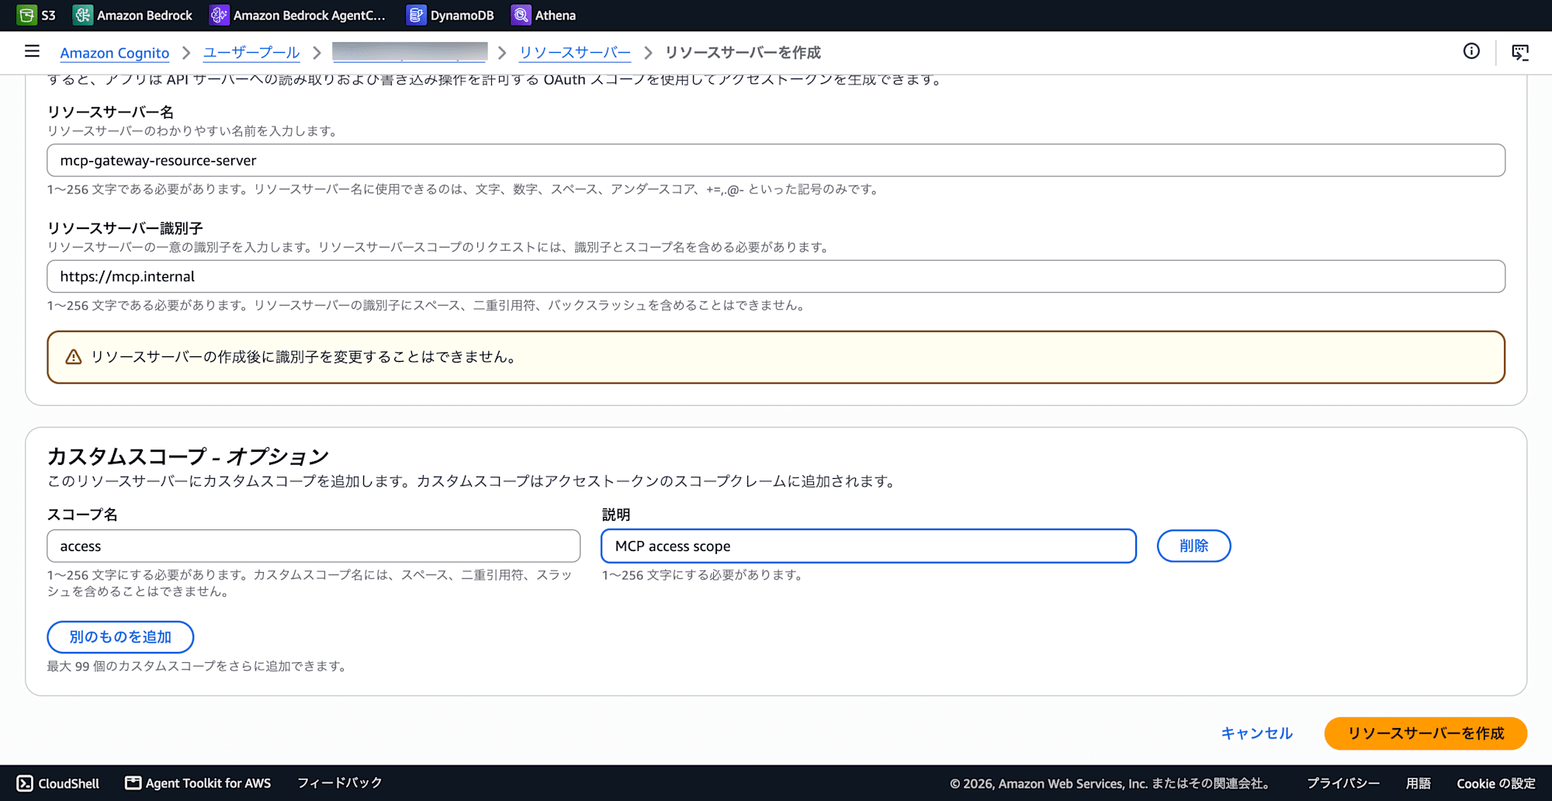
Task: Open the hamburger navigation menu
Action: [32, 51]
